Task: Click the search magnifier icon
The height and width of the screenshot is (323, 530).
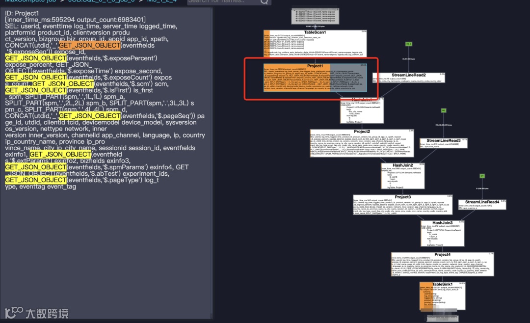Action: (265, 1)
